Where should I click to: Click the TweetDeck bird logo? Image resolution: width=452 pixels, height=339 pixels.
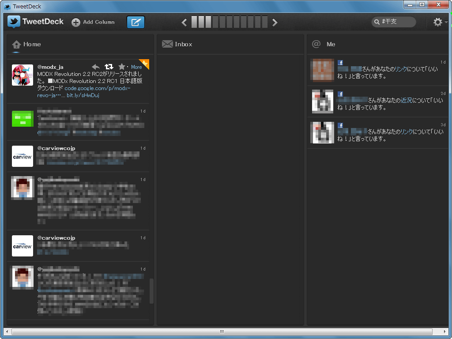14,22
